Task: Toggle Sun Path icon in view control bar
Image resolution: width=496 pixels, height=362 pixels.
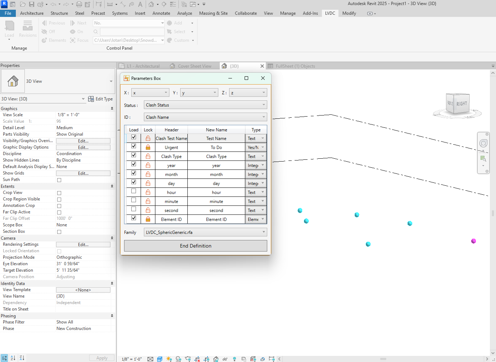Action: pyautogui.click(x=169, y=359)
